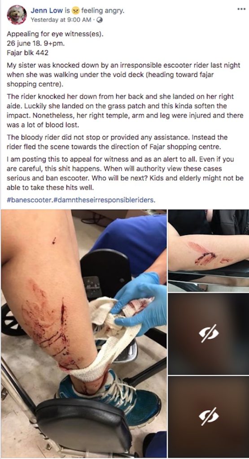The image size is (249, 459).
Task: Click the crossed-out eye icon on last photo
Action: tap(209, 416)
